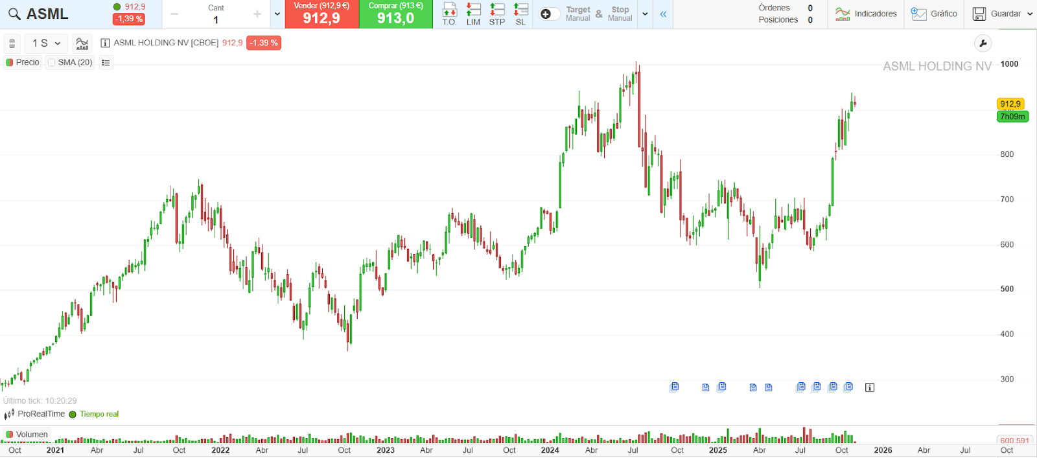Click the Último tick: 10:20:29 timestamp
This screenshot has width=1037, height=458.
(x=40, y=401)
